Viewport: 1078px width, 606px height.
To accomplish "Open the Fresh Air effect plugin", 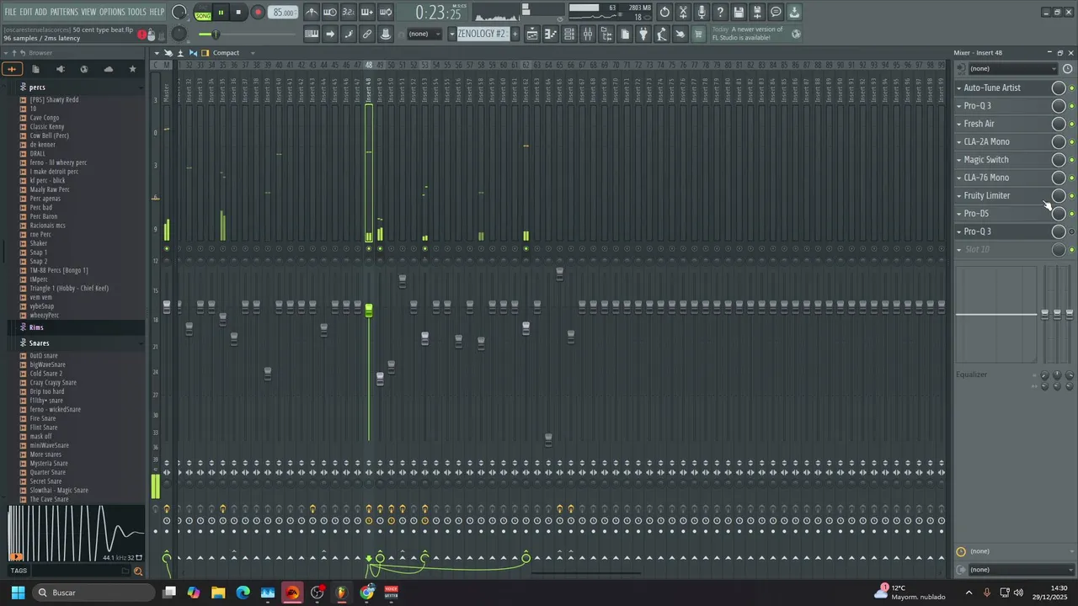I will [x=979, y=124].
